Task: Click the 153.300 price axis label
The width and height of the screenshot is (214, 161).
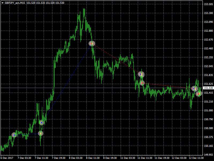Action: point(208,13)
